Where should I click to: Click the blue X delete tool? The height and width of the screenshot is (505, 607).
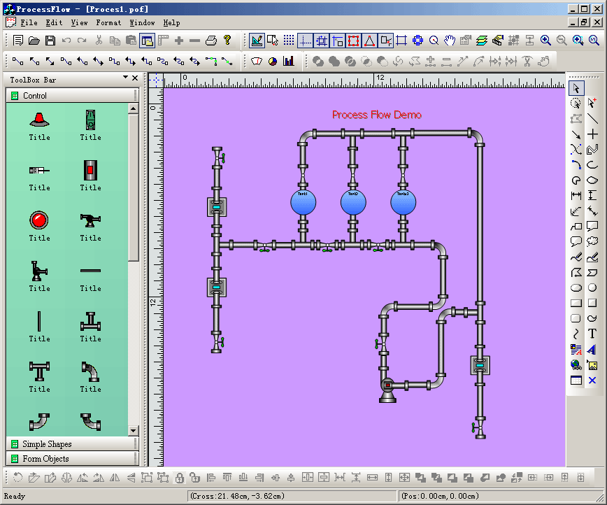592,380
